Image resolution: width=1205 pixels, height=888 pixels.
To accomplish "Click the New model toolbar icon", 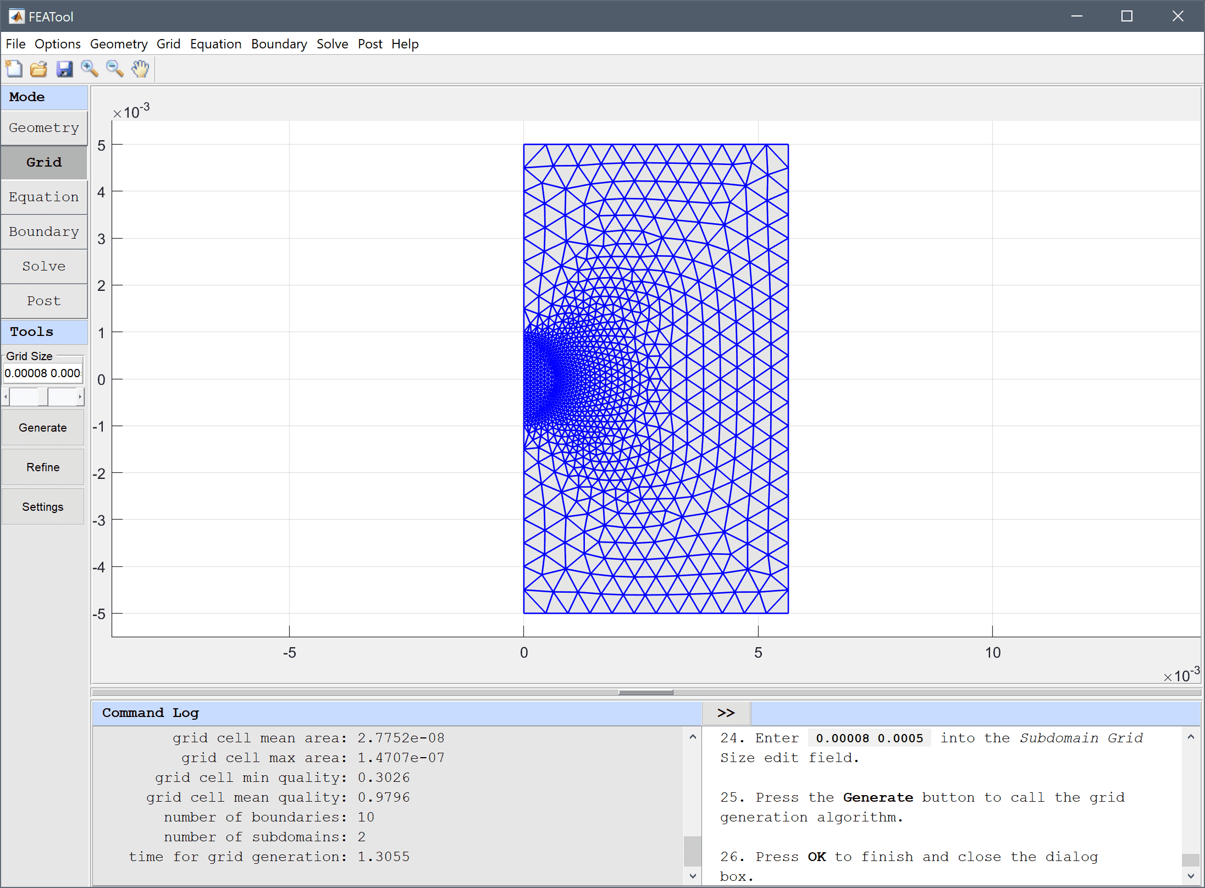I will pos(14,69).
